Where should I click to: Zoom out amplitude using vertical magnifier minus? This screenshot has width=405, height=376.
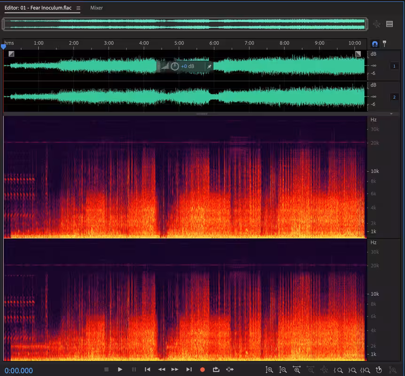point(283,370)
